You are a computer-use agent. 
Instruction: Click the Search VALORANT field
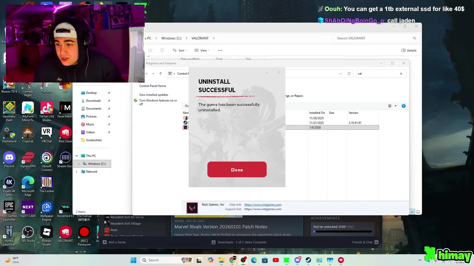(x=376, y=38)
